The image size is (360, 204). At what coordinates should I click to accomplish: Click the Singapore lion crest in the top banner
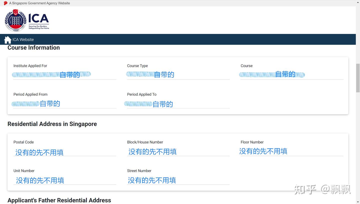(15, 20)
